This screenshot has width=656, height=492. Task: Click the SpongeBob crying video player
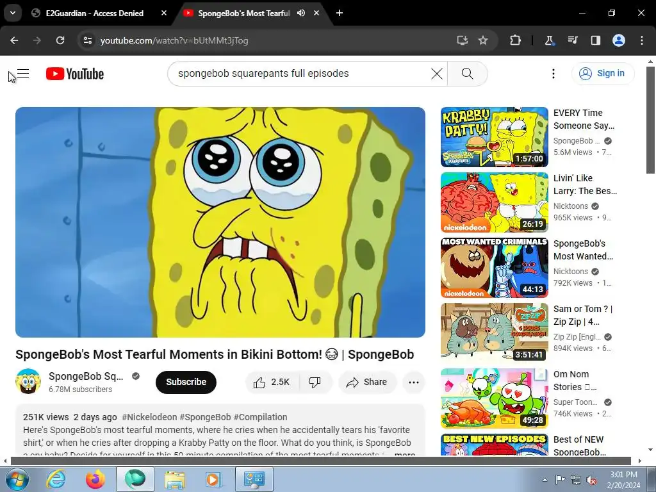(220, 222)
